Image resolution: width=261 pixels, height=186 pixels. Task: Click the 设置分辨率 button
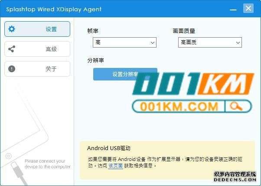125,74
